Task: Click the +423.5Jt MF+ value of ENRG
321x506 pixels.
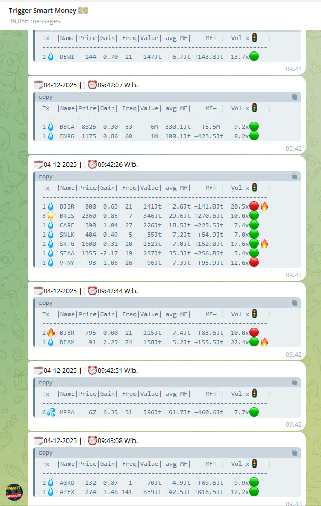Action: click(x=208, y=136)
